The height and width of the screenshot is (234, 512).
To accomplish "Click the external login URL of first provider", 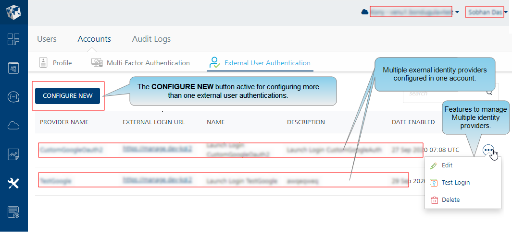I will pos(157,149).
